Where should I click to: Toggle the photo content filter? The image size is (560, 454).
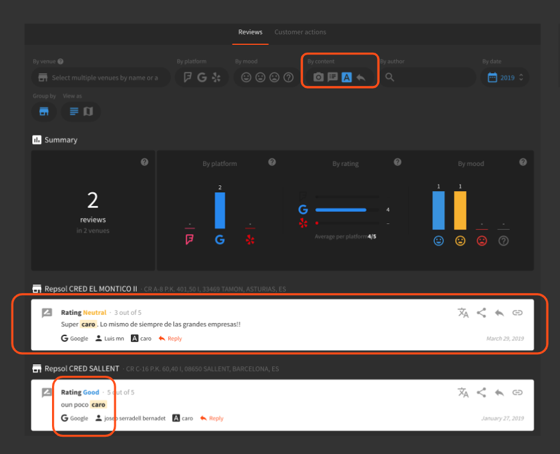318,78
